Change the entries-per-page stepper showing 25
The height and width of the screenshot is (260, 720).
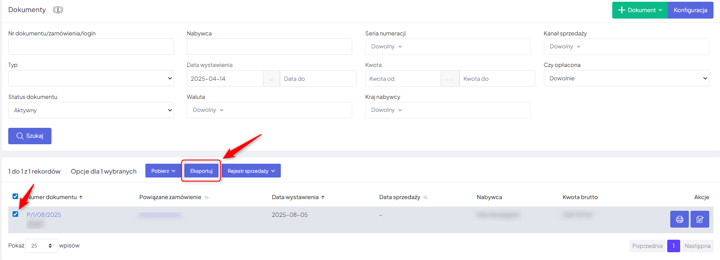coord(42,246)
